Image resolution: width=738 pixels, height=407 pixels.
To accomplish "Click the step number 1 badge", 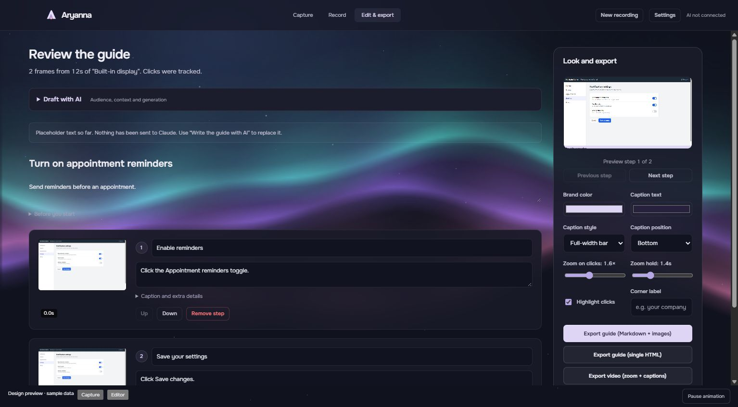I will [x=141, y=248].
